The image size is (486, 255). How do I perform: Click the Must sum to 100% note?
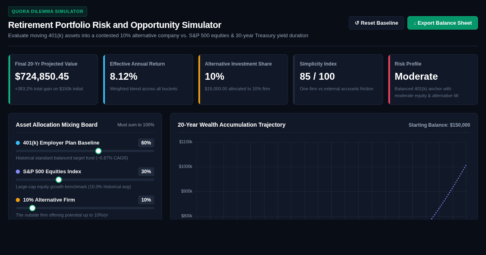pos(136,125)
